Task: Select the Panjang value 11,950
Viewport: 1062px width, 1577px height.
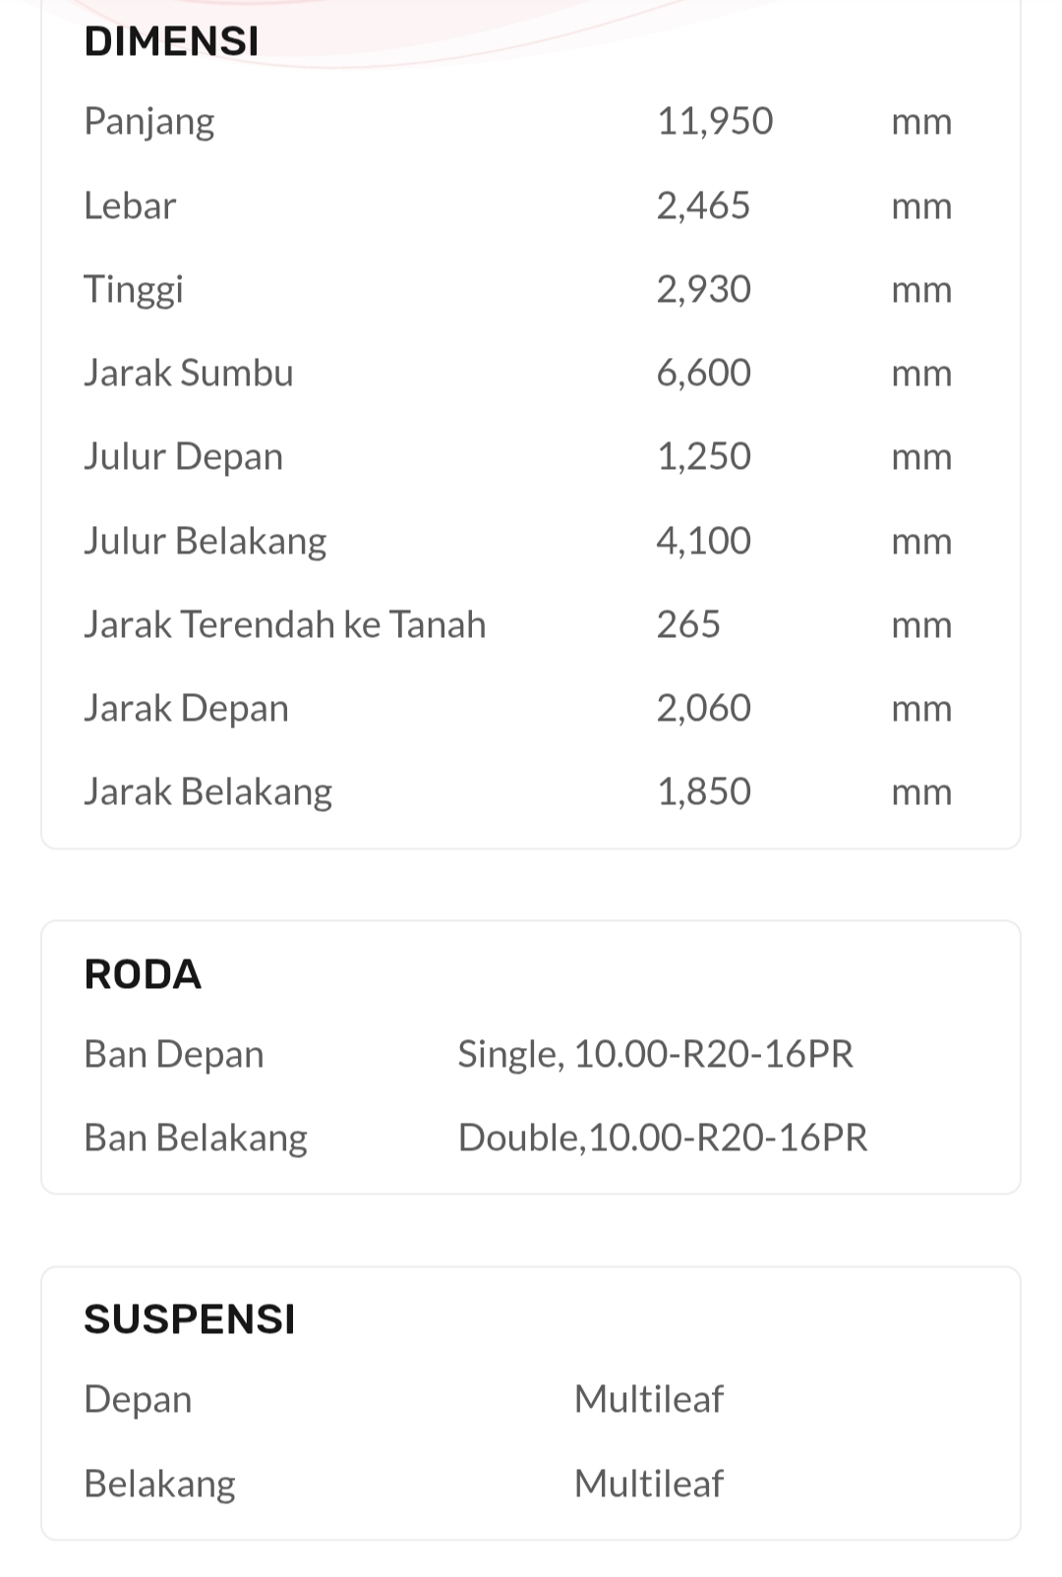Action: [x=715, y=121]
